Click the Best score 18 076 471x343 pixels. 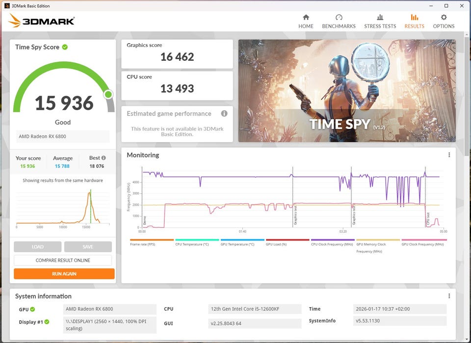(x=97, y=166)
